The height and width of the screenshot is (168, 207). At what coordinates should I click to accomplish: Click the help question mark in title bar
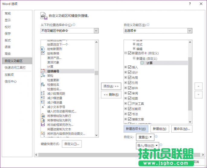tap(190, 4)
